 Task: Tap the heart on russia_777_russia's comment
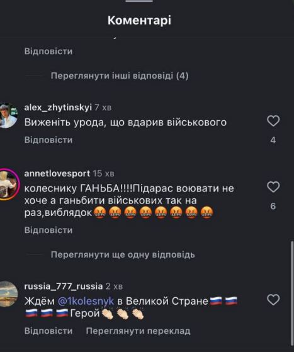(x=273, y=300)
